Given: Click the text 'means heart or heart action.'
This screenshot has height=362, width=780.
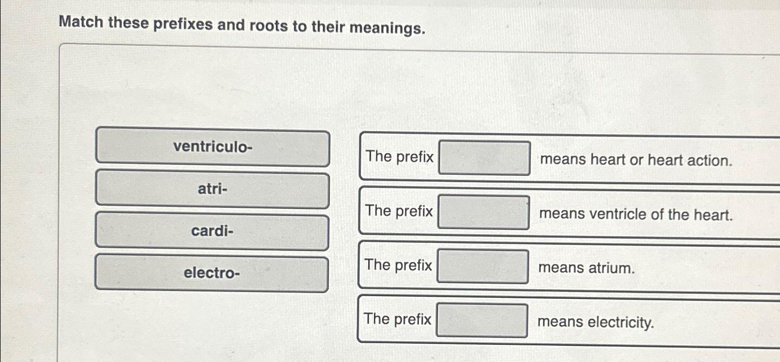Looking at the screenshot, I should [636, 160].
